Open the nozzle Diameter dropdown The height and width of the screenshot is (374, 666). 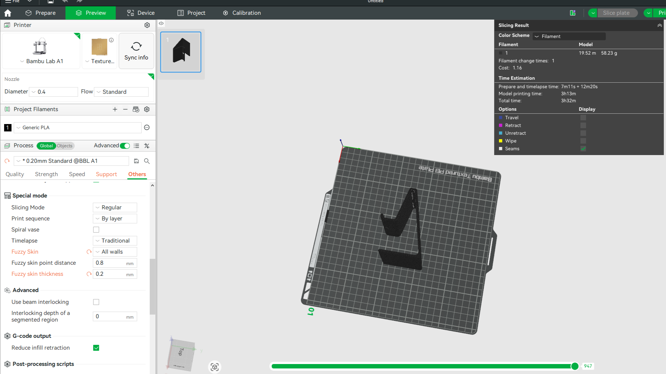click(x=54, y=92)
